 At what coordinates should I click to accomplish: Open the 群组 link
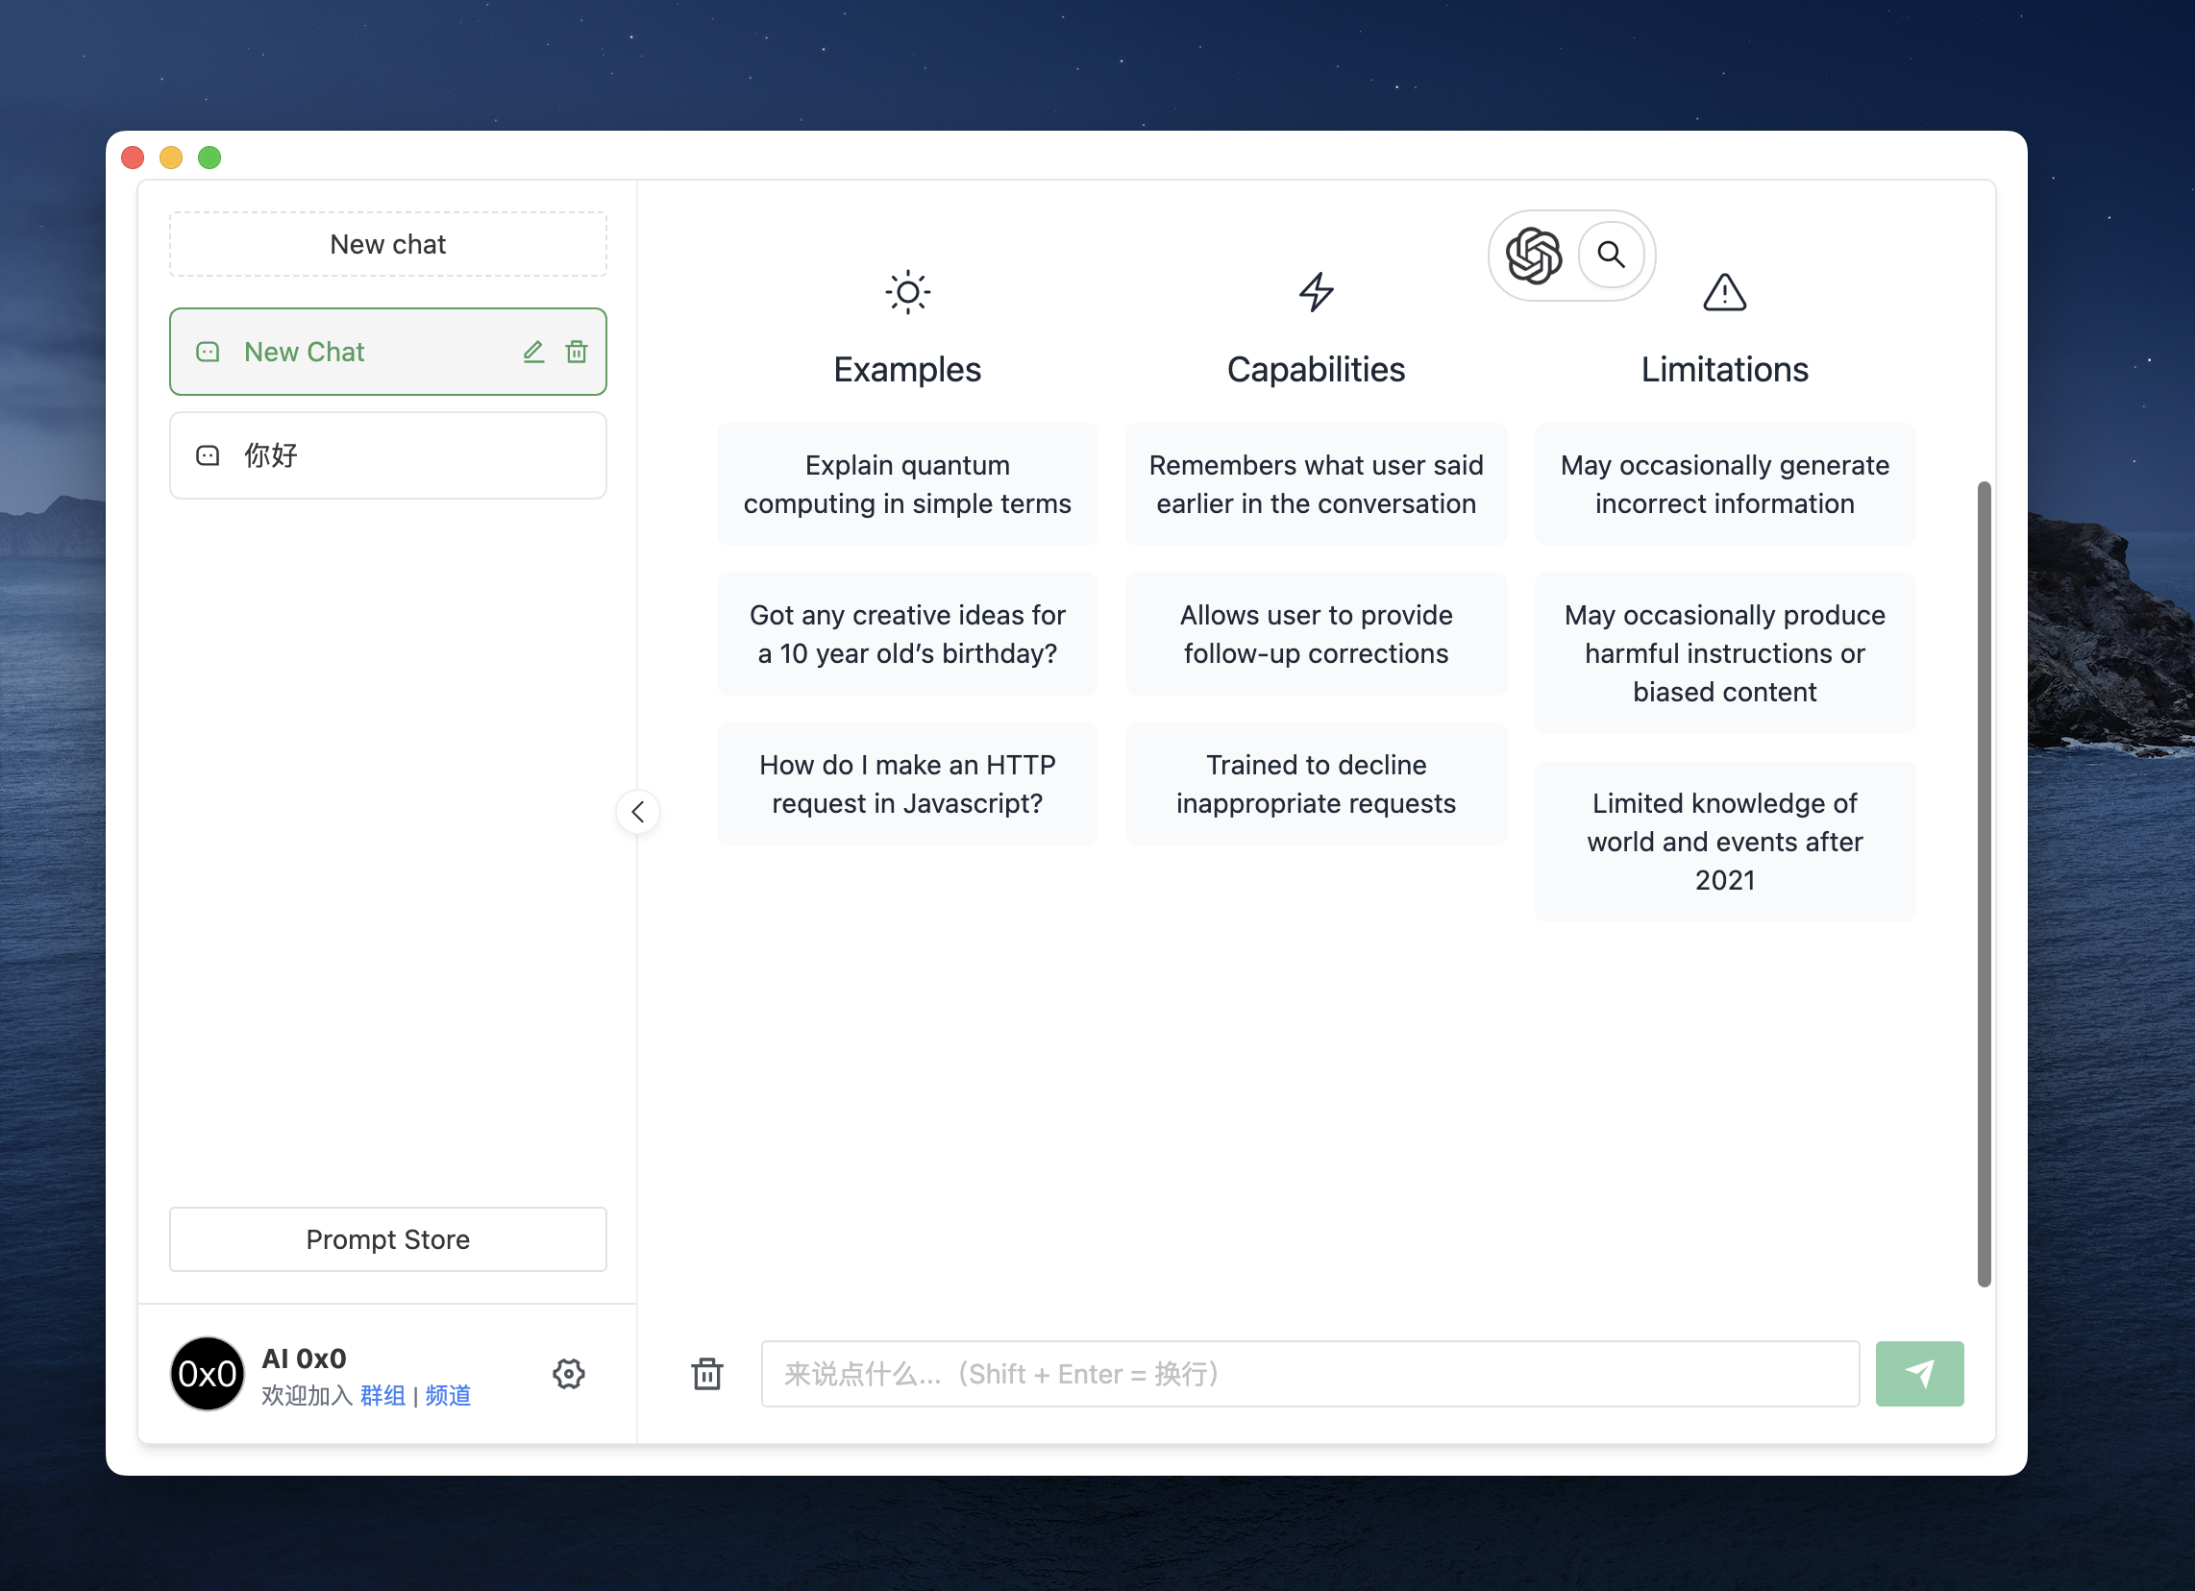coord(382,1396)
